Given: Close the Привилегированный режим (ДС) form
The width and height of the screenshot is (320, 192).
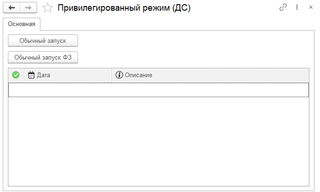Looking at the screenshot, I should pos(311,7).
